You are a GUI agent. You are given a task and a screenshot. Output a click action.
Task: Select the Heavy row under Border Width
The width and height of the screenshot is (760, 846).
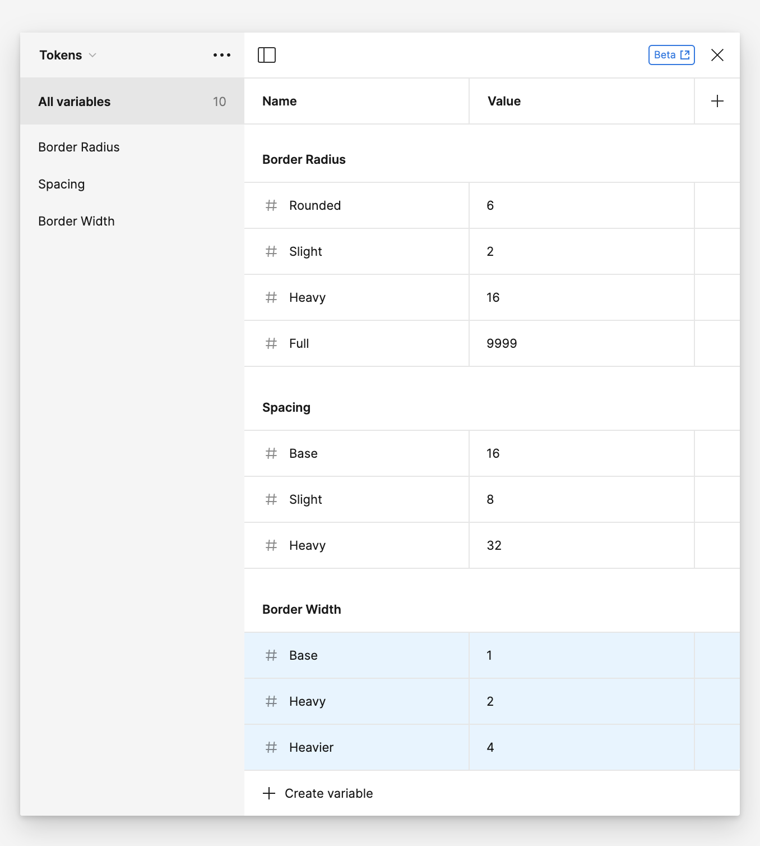(364, 701)
